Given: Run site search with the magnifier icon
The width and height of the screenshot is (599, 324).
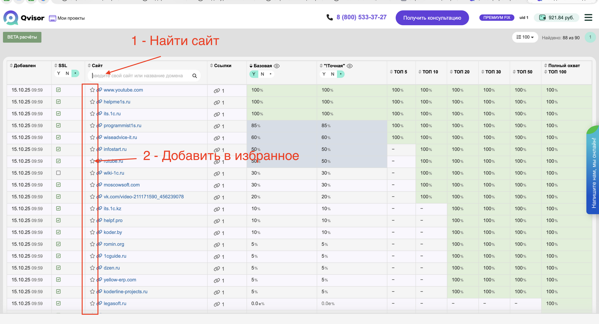Looking at the screenshot, I should 195,76.
